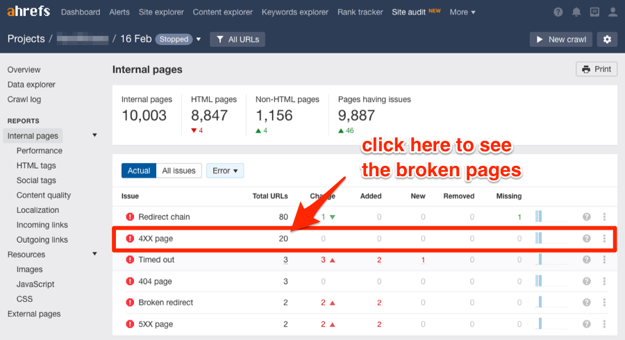Image resolution: width=625 pixels, height=340 pixels.
Task: Open the All URLs filter
Action: click(x=237, y=40)
